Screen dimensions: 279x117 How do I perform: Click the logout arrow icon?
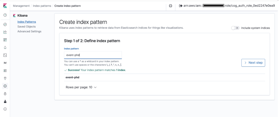(181, 6)
